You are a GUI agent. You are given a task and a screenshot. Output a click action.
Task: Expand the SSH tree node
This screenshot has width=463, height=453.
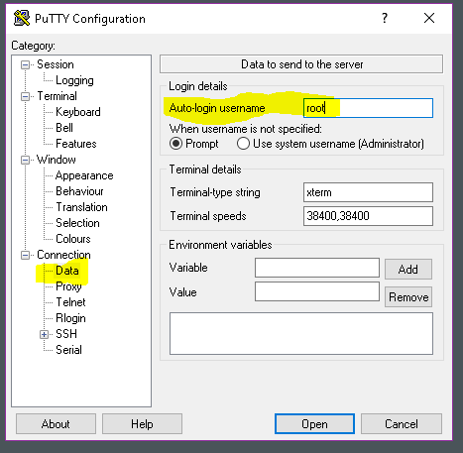[x=44, y=334]
